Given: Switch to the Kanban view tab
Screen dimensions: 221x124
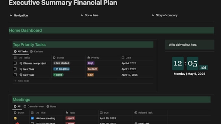Looking at the screenshot, I should pyautogui.click(x=37, y=51).
